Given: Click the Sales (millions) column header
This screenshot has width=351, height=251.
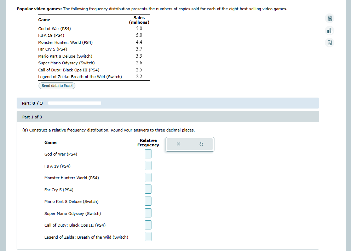Looking at the screenshot, I should 139,20.
